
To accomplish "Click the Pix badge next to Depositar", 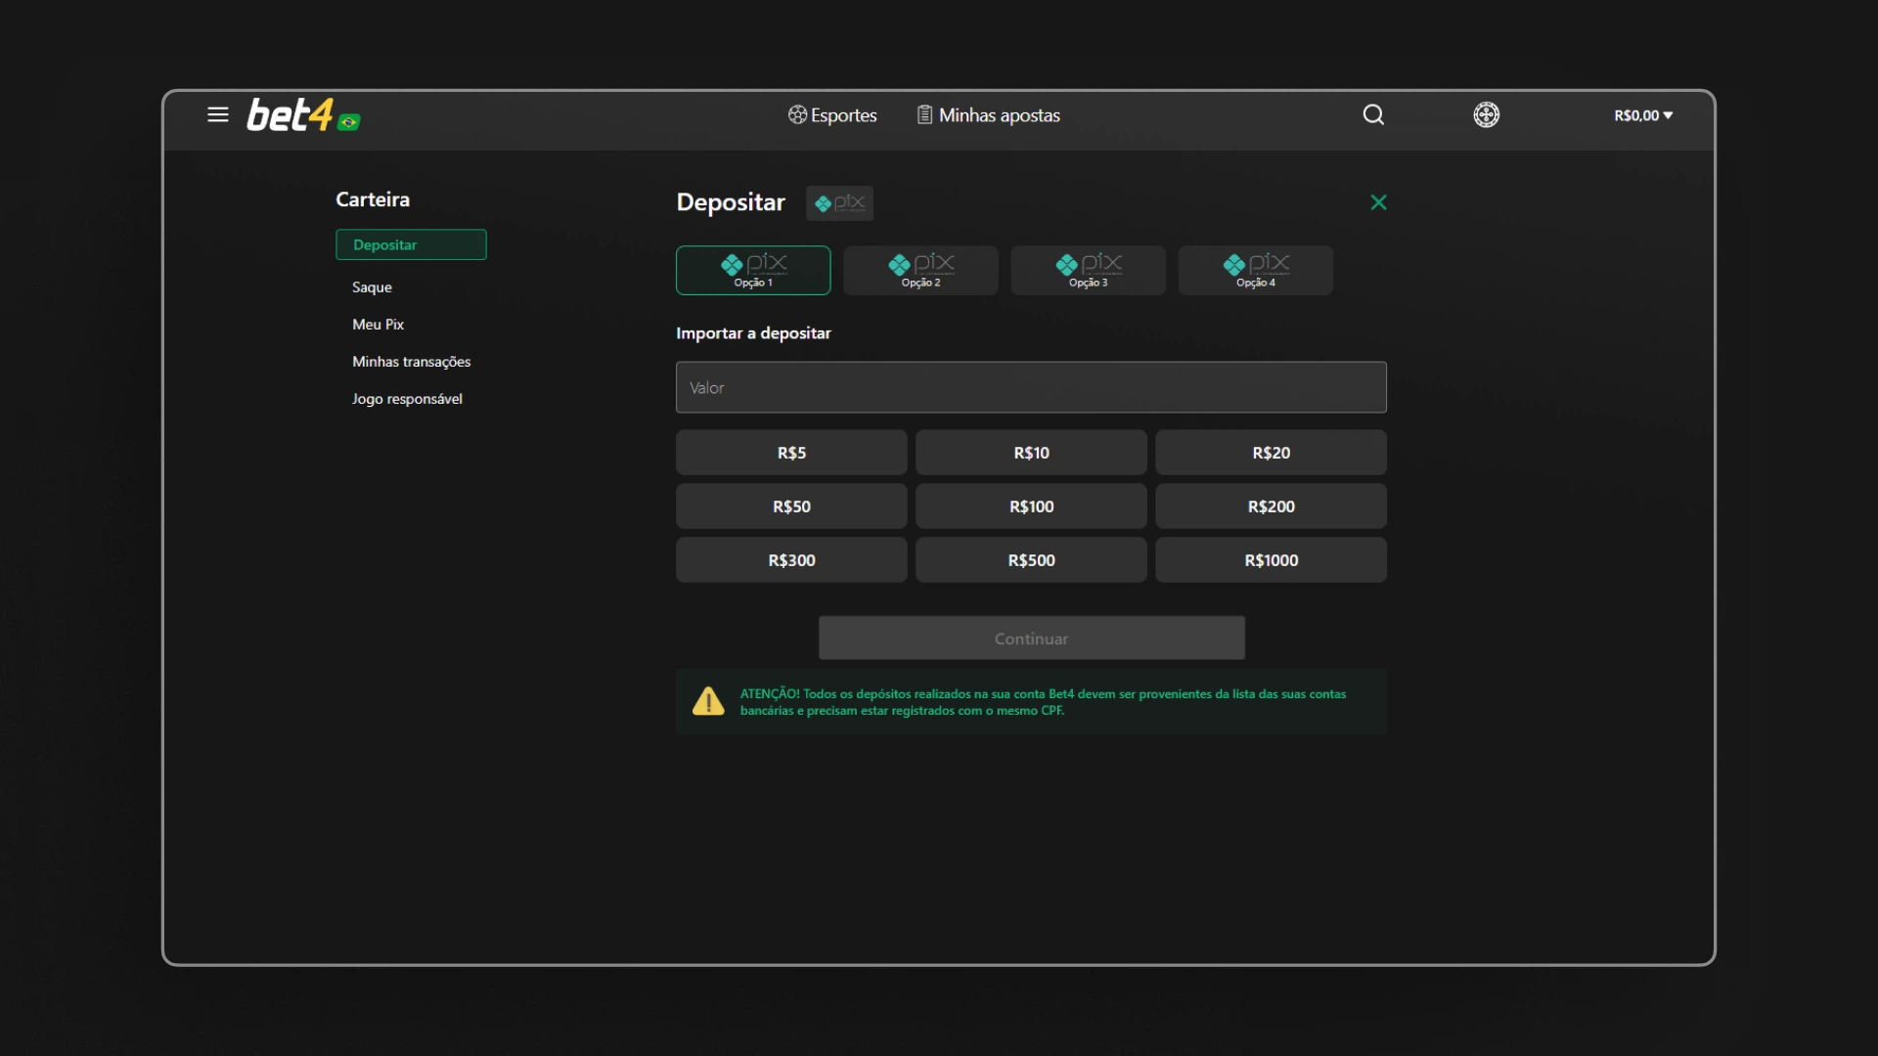I will pos(839,202).
